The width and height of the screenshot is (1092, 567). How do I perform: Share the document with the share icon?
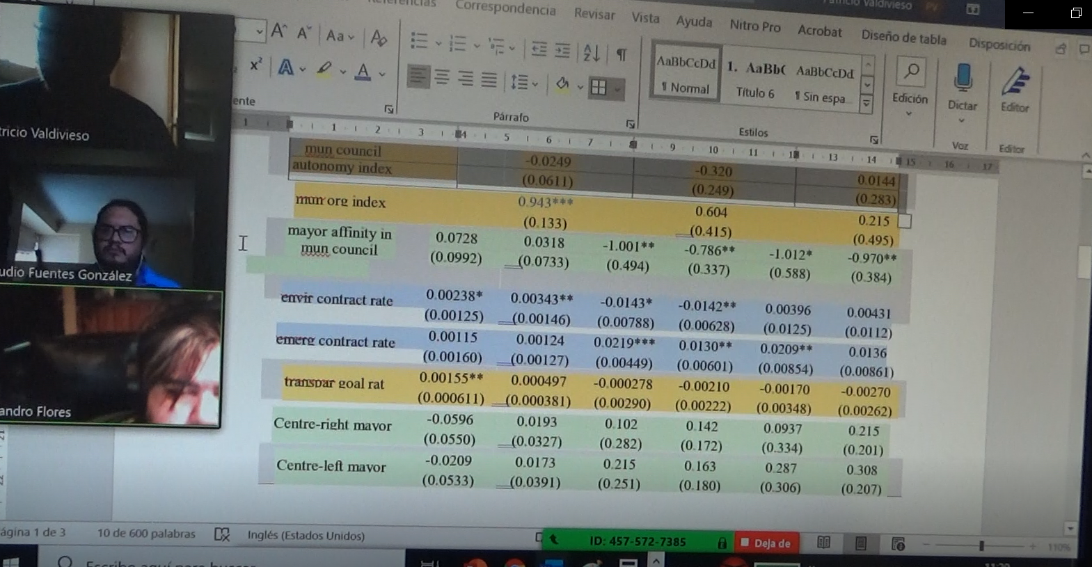click(1061, 49)
